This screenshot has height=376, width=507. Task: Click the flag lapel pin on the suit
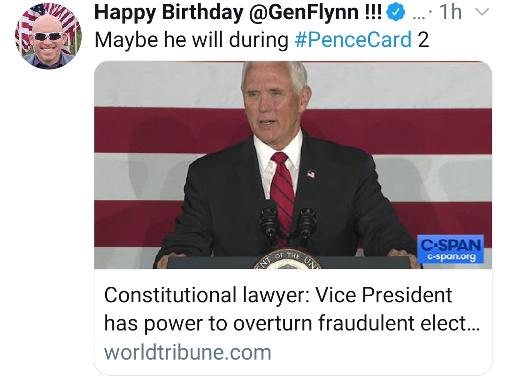tap(311, 174)
